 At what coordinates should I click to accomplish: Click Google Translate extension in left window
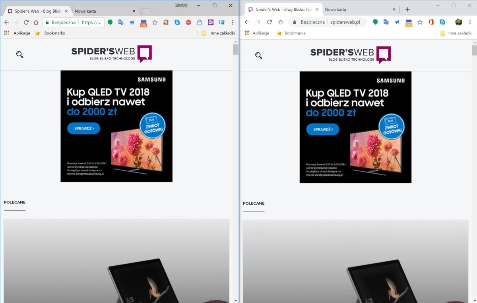(x=121, y=23)
